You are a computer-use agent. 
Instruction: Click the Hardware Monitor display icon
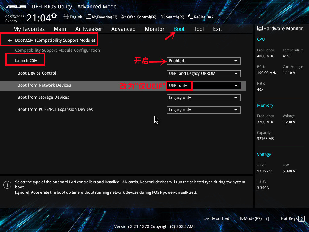pyautogui.click(x=260, y=28)
